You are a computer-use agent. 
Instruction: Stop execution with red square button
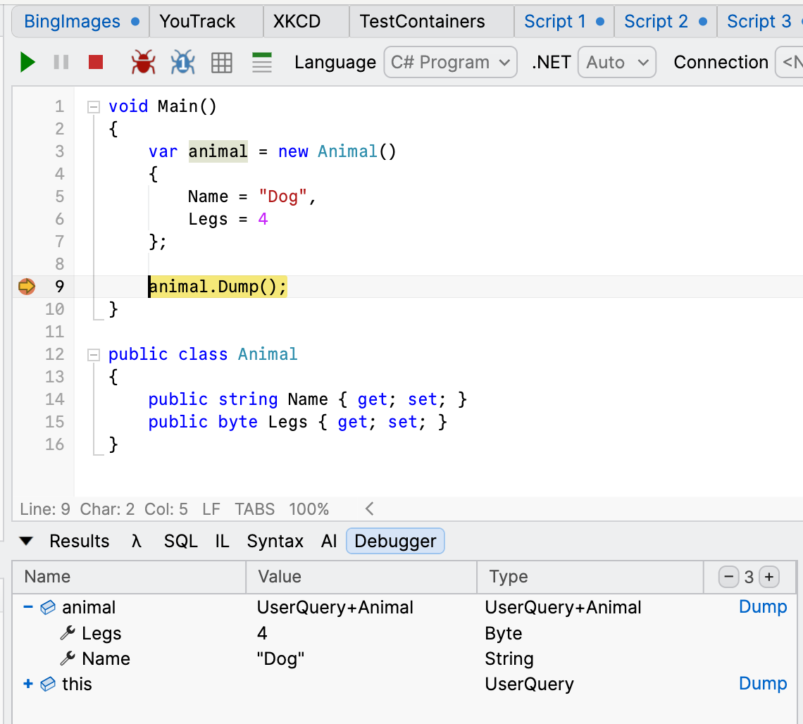pos(96,63)
